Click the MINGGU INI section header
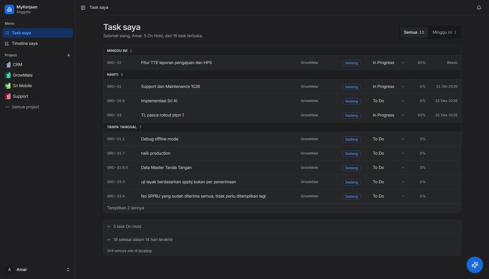This screenshot has height=279, width=489. [x=282, y=51]
